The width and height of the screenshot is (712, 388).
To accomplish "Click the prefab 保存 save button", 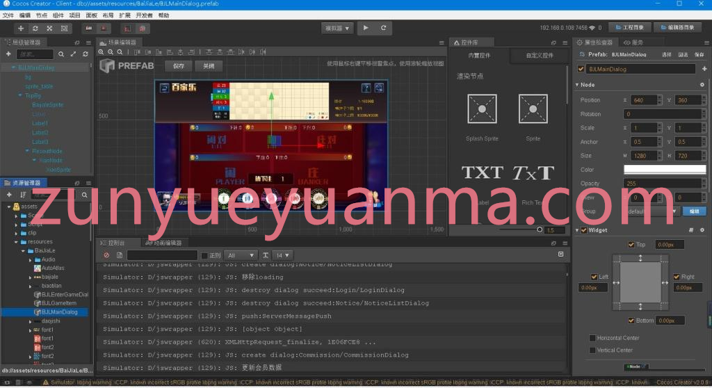I will click(x=179, y=66).
